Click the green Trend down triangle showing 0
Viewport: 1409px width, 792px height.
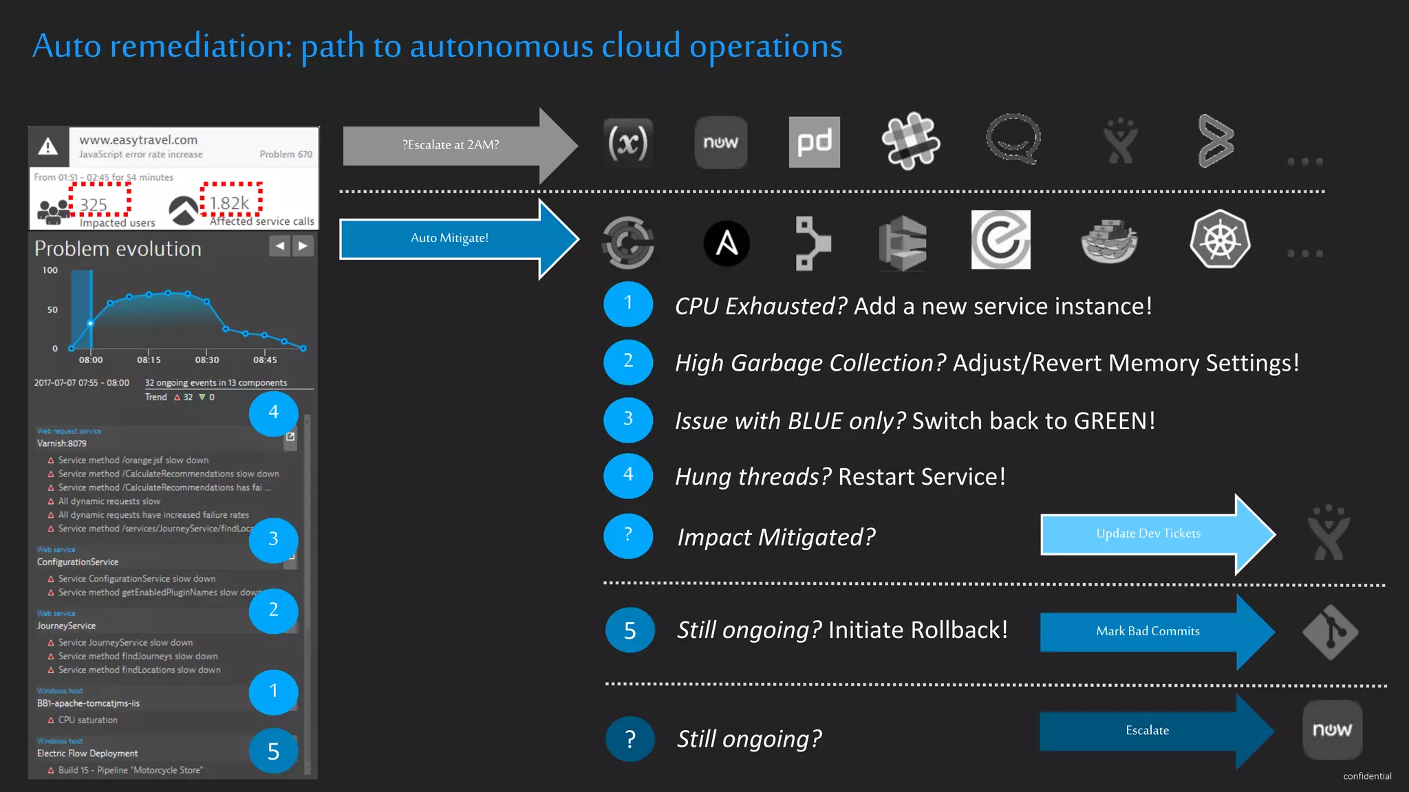202,397
